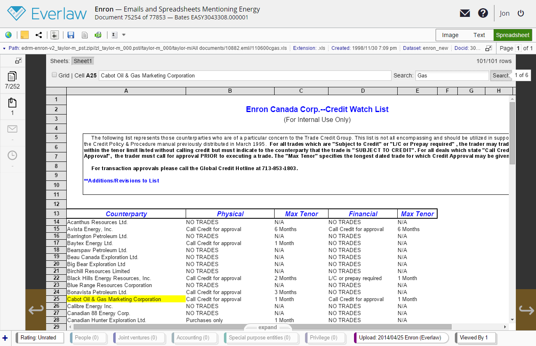
Task: Save the document using the floppy disk icon
Action: 71,35
